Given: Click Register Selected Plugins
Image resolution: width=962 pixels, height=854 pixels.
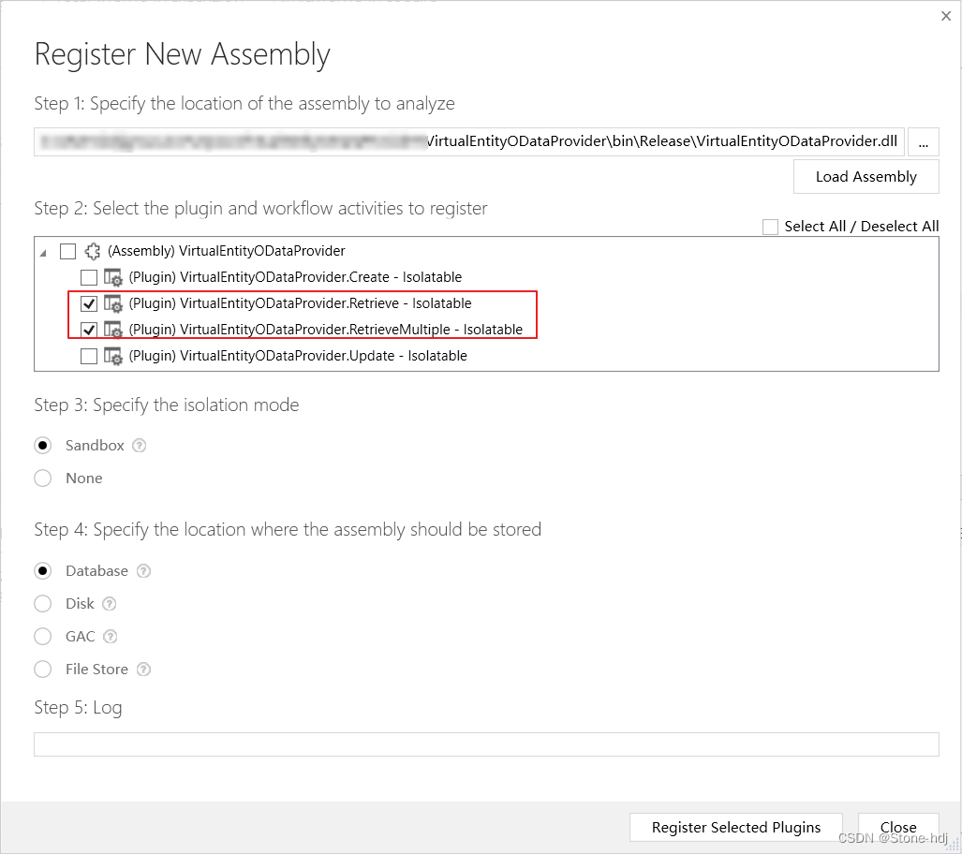Looking at the screenshot, I should [735, 827].
